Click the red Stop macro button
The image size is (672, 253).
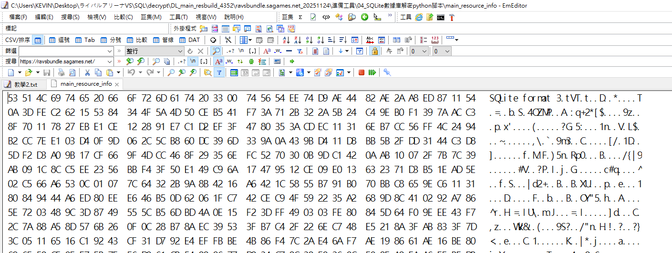pos(362,72)
